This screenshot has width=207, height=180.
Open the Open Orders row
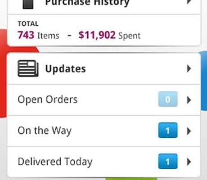coord(103,100)
